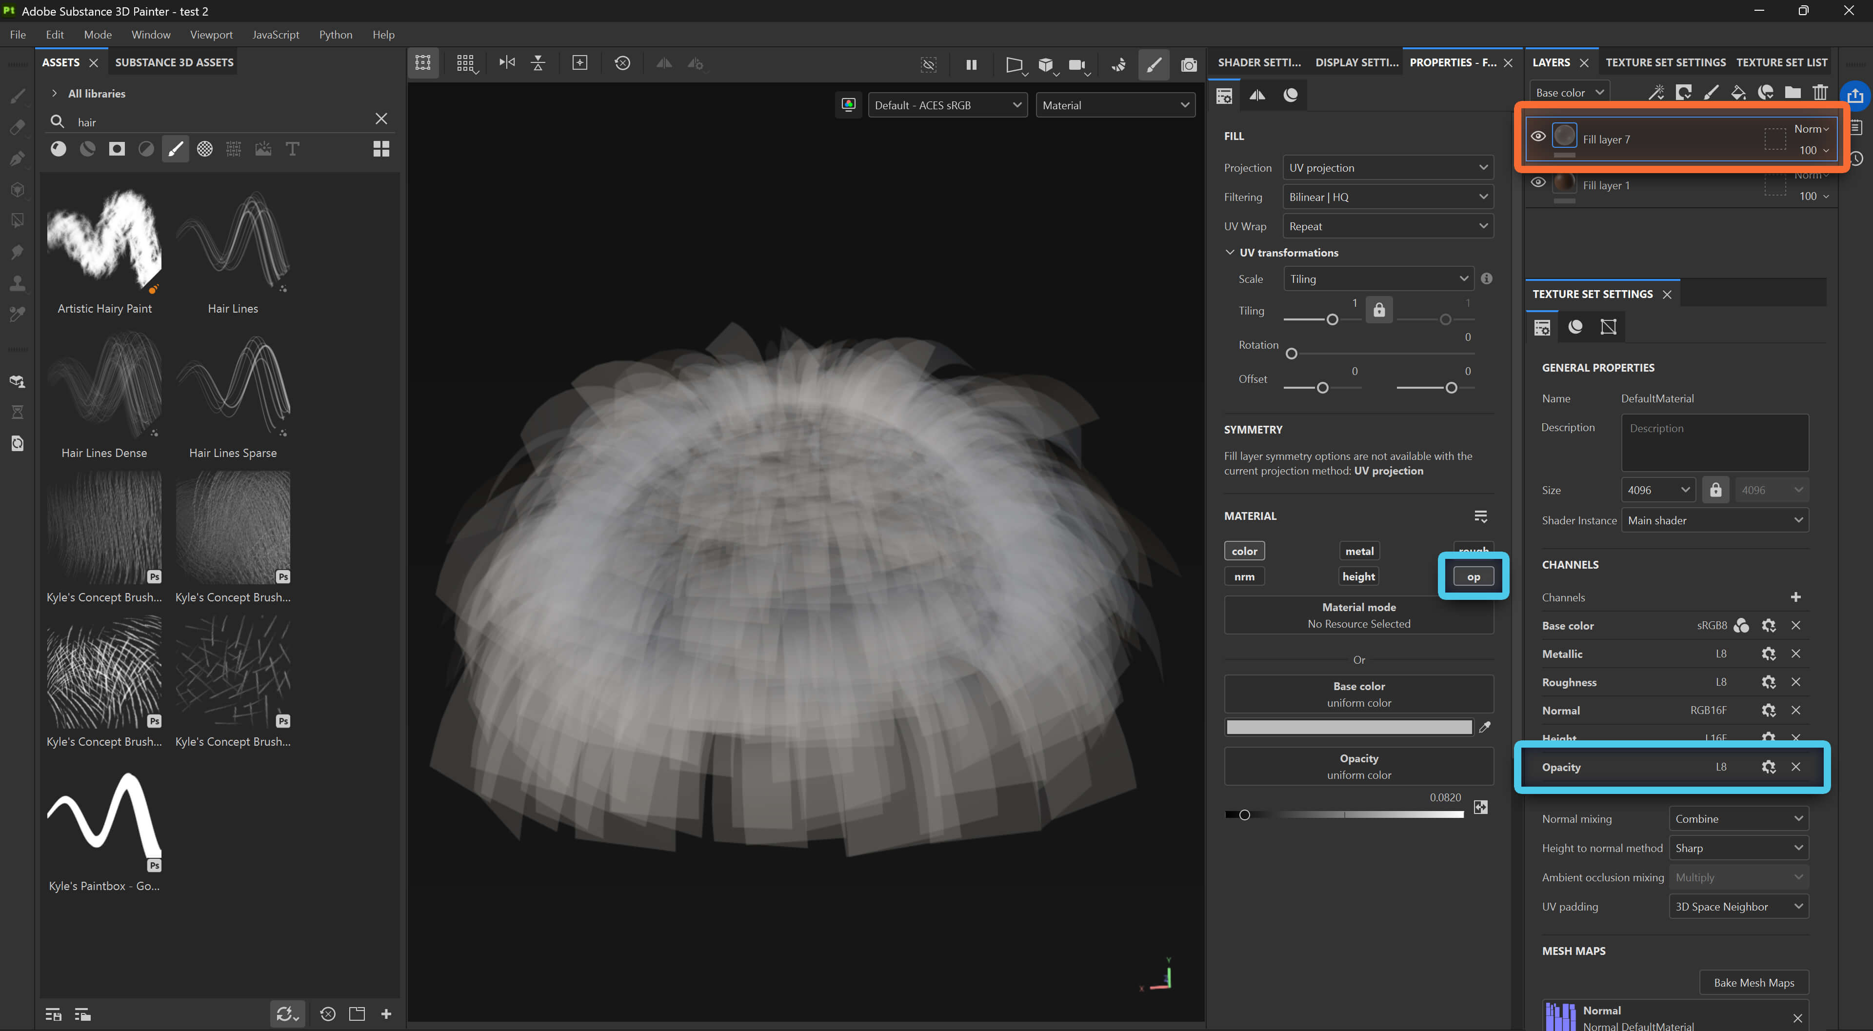Screen dimensions: 1873x1031
Task: Click the base color gray swatch bar
Action: click(1349, 727)
